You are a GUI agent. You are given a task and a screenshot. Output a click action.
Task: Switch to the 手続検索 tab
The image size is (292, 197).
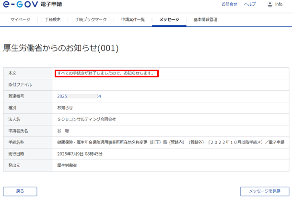pyautogui.click(x=53, y=20)
